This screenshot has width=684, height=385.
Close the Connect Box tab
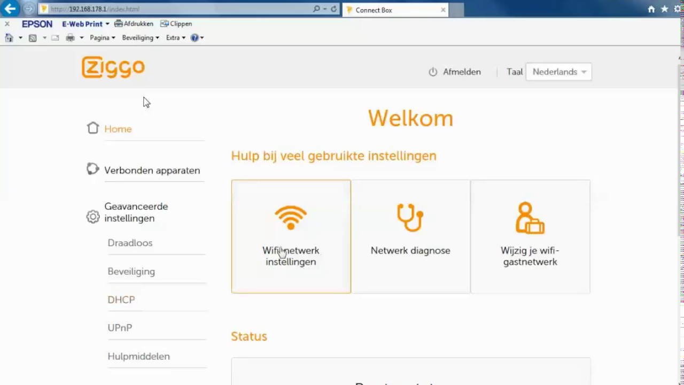click(x=443, y=10)
